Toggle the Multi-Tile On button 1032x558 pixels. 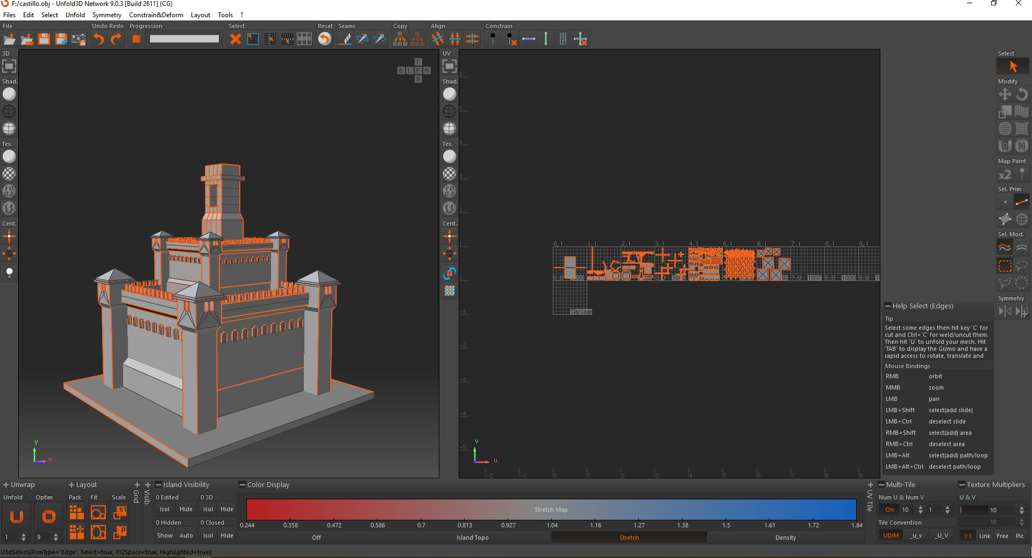click(x=889, y=510)
